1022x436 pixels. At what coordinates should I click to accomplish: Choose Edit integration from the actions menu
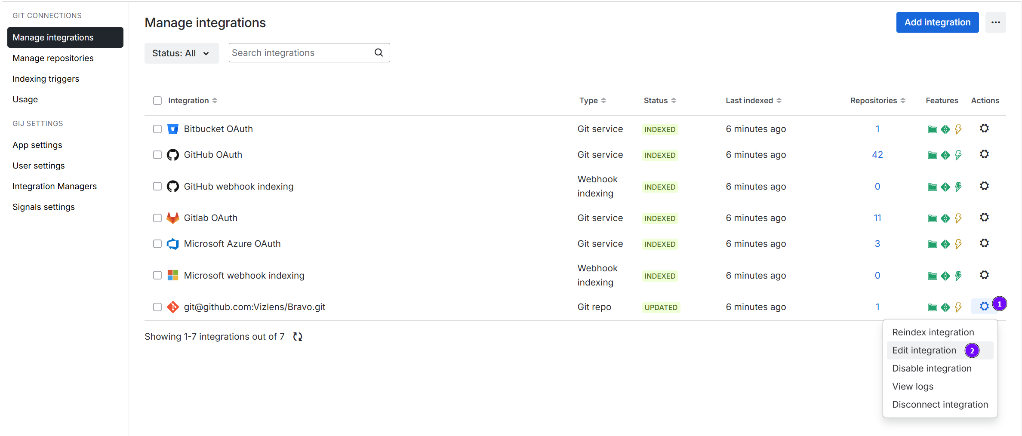924,350
